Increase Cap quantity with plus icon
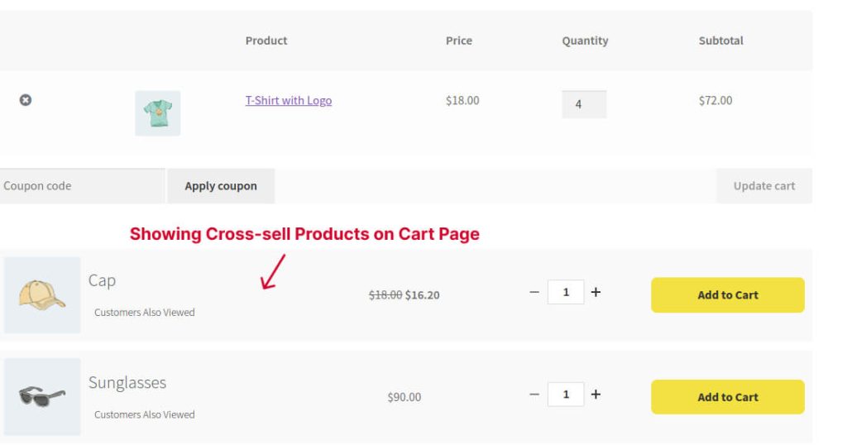847x445 pixels. (596, 293)
